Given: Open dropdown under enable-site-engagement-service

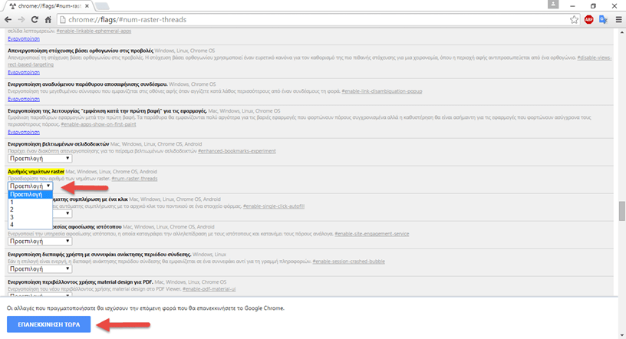Looking at the screenshot, I should 40,241.
